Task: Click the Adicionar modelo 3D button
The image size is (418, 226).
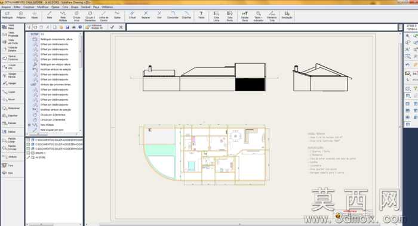Action: (95, 27)
